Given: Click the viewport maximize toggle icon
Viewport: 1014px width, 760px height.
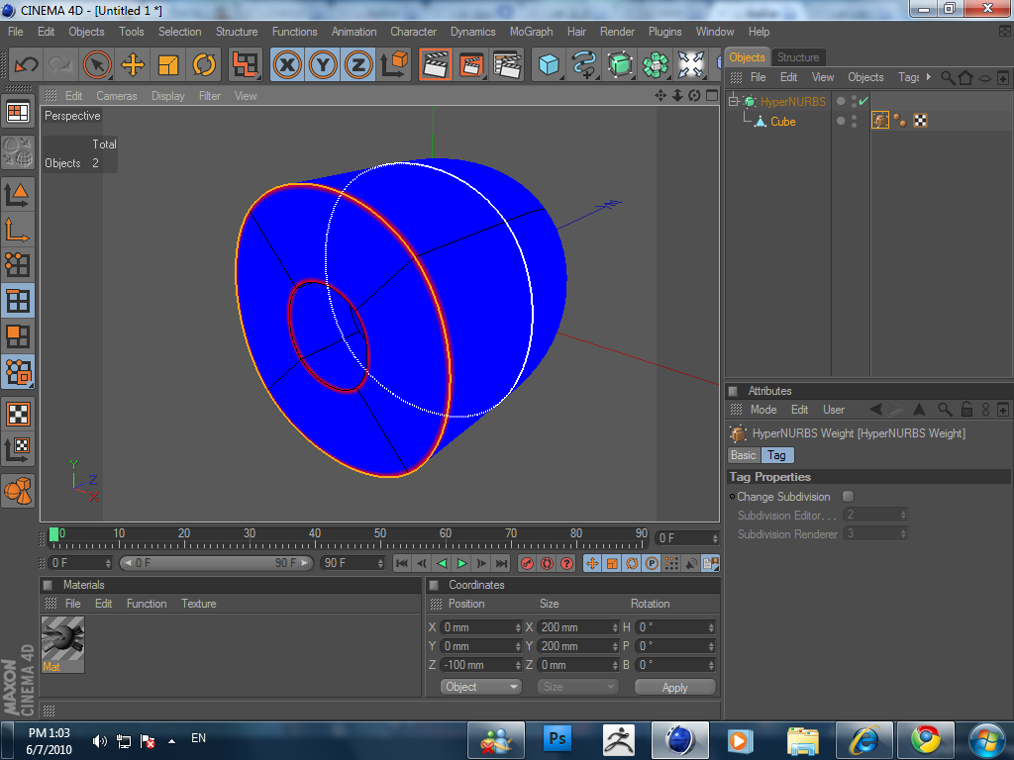Looking at the screenshot, I should 712,96.
